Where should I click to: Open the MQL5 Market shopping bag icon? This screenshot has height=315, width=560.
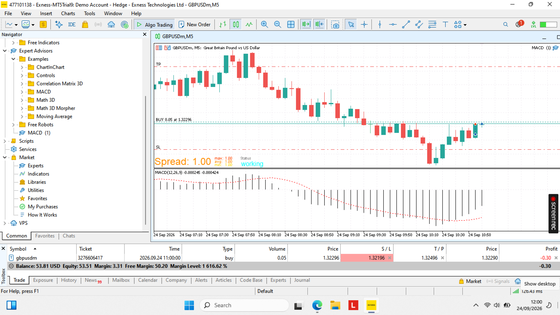click(85, 25)
